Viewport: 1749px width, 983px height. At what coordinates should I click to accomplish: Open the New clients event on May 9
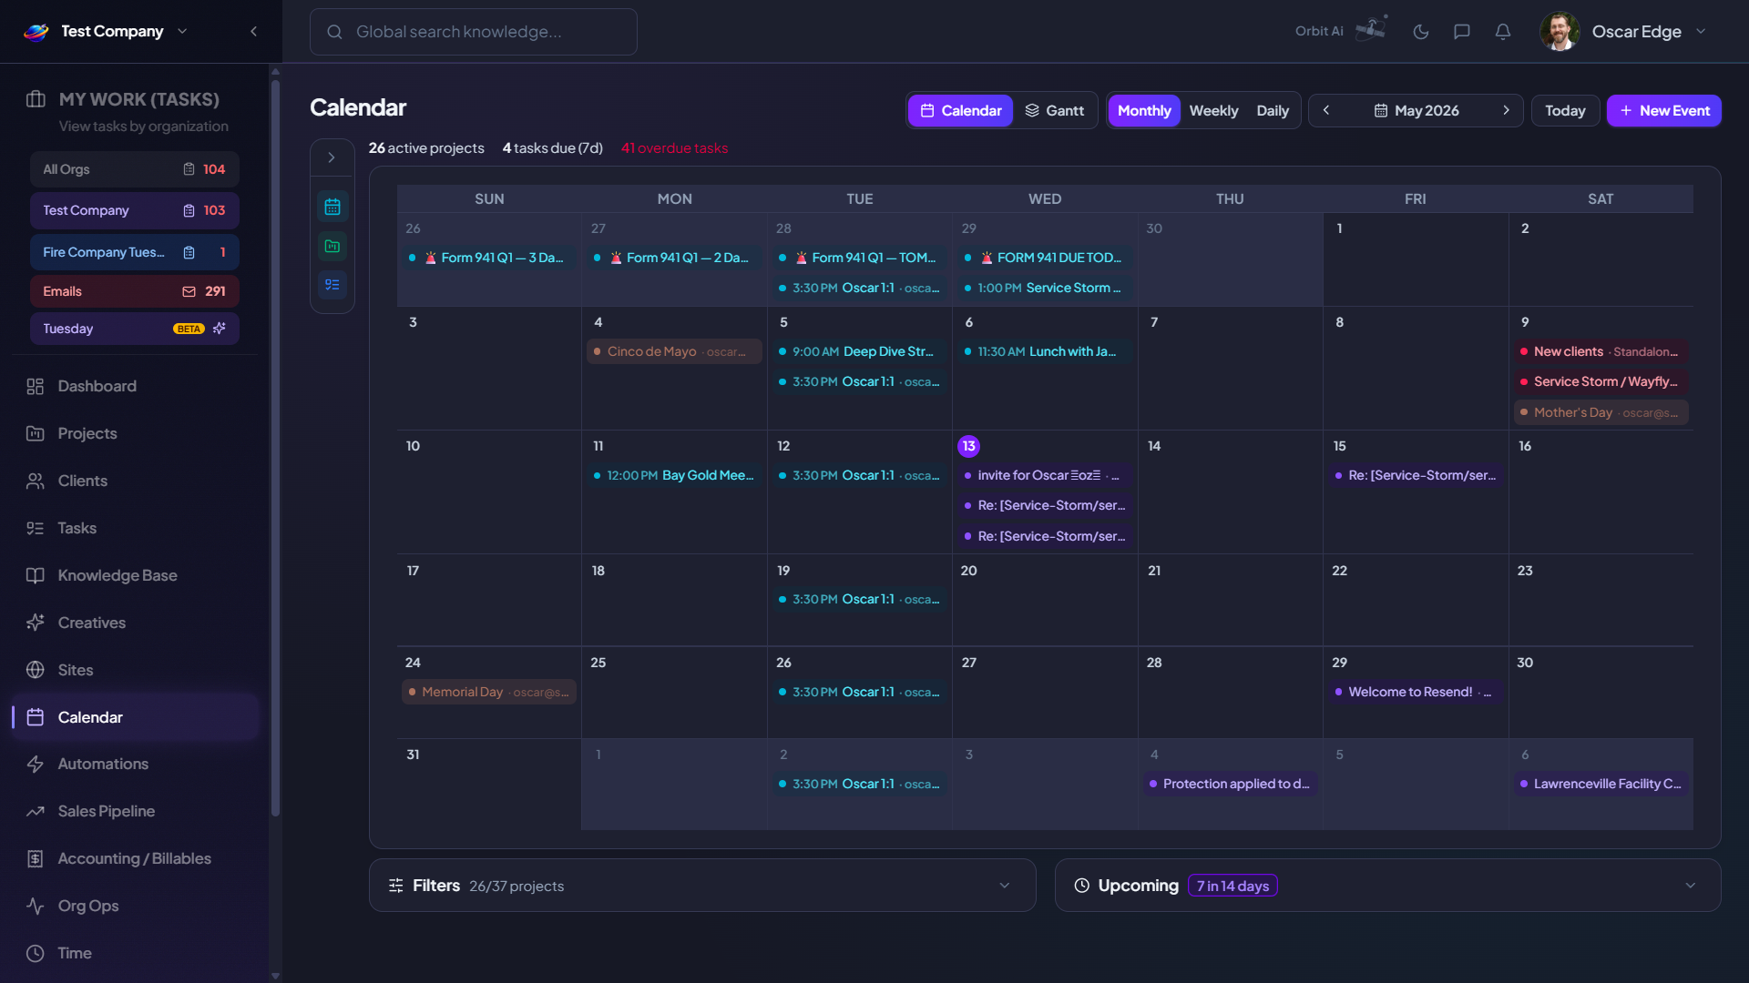click(x=1601, y=352)
